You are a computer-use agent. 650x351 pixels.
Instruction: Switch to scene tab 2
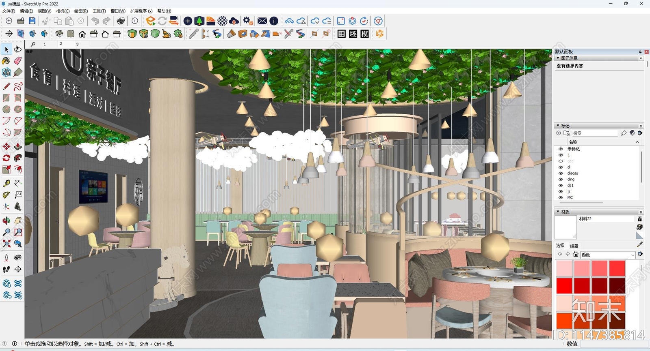(61, 44)
